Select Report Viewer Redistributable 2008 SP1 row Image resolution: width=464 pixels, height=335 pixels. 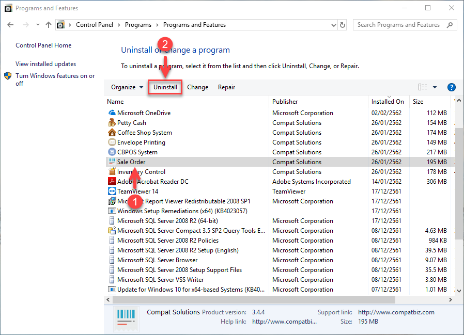pyautogui.click(x=280, y=201)
